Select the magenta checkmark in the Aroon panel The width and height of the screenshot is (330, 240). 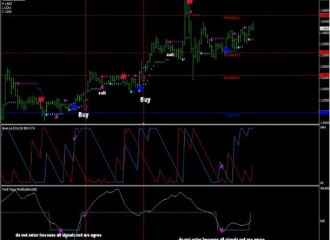click(x=75, y=137)
